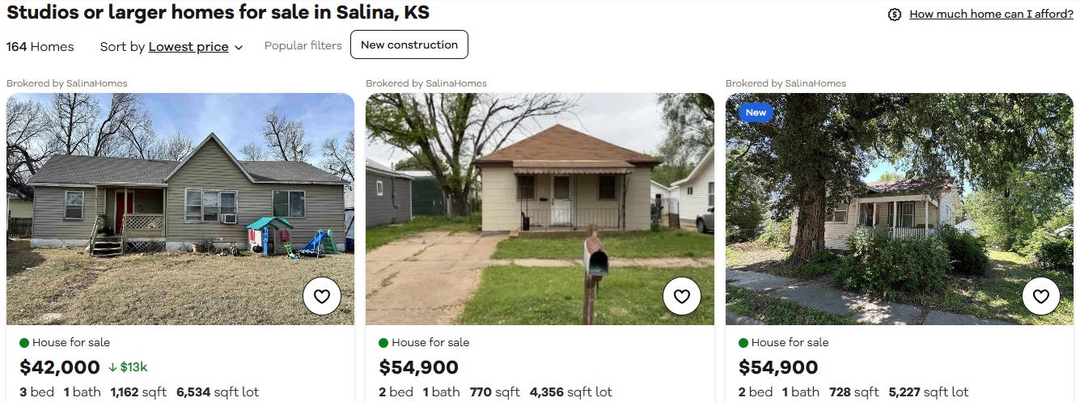Click heart icon on the New listing photo
This screenshot has width=1080, height=402.
(x=1041, y=297)
